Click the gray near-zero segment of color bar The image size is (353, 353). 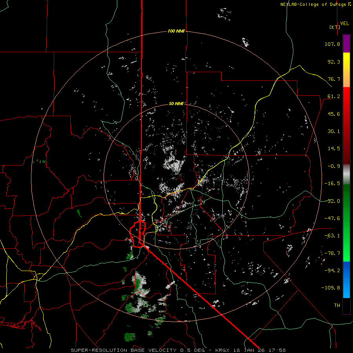(x=346, y=175)
